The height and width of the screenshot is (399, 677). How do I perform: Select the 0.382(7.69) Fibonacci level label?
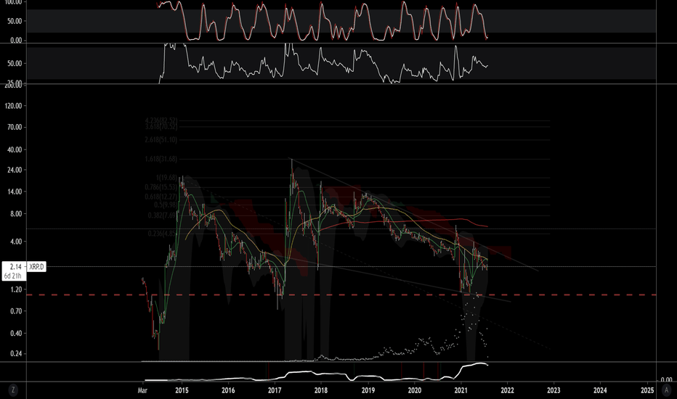162,215
